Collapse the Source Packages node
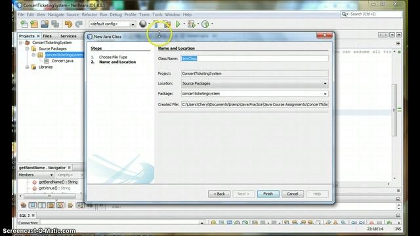Screen dimensions: 420x236 pos(27,49)
